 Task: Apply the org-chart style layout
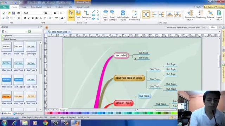pos(178,14)
